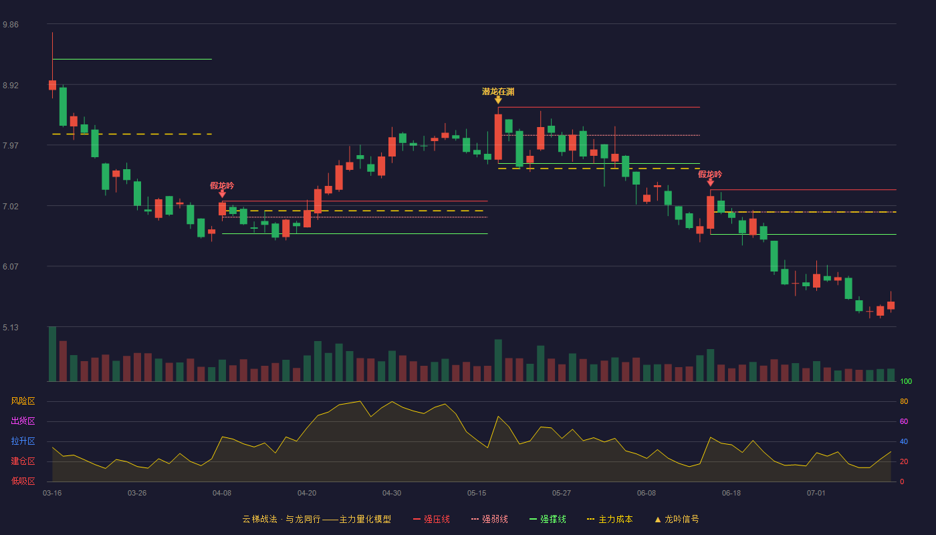Click the first volume bar at 03-16

[52, 354]
